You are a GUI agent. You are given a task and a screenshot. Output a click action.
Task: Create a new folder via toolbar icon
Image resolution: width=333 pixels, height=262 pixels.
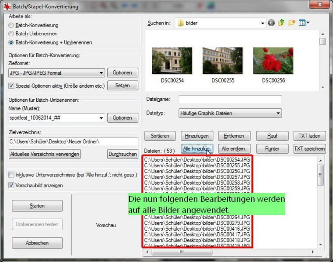click(291, 23)
